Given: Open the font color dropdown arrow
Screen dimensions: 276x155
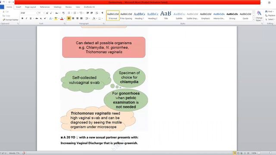Looking at the screenshot, I should (65, 18).
